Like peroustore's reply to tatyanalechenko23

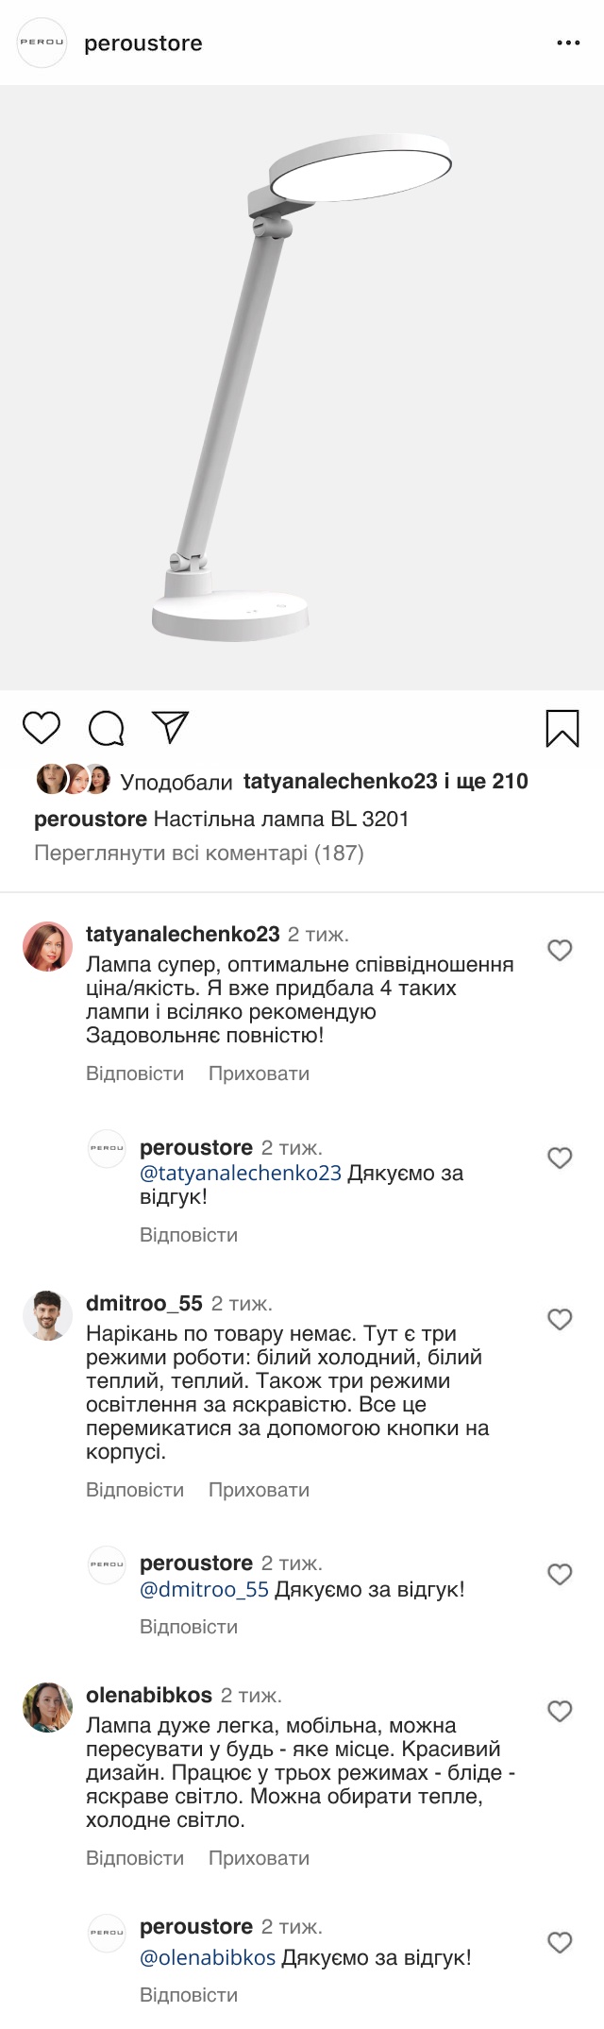pyautogui.click(x=560, y=1158)
